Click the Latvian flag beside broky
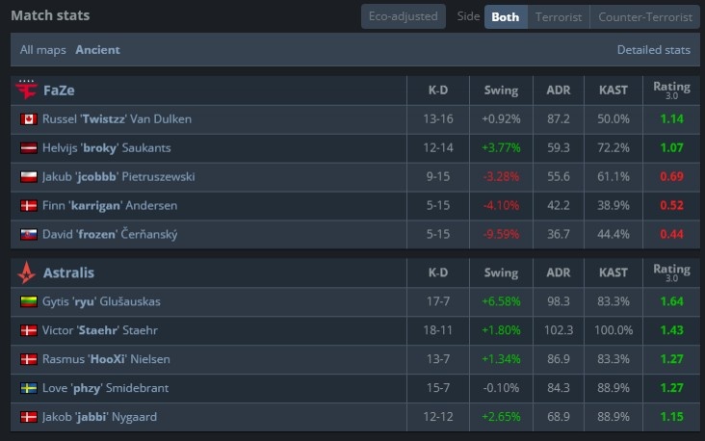The image size is (705, 441). [29, 148]
